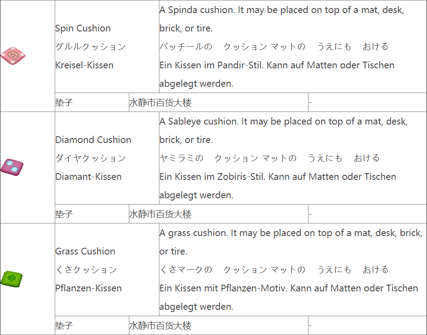Click グルルクッション Japanese name
The height and width of the screenshot is (335, 427).
tap(90, 47)
